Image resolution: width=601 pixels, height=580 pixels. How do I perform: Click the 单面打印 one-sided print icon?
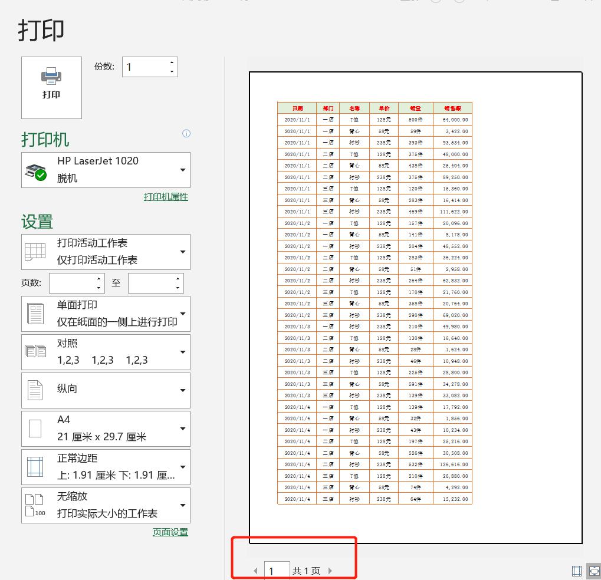click(x=35, y=313)
